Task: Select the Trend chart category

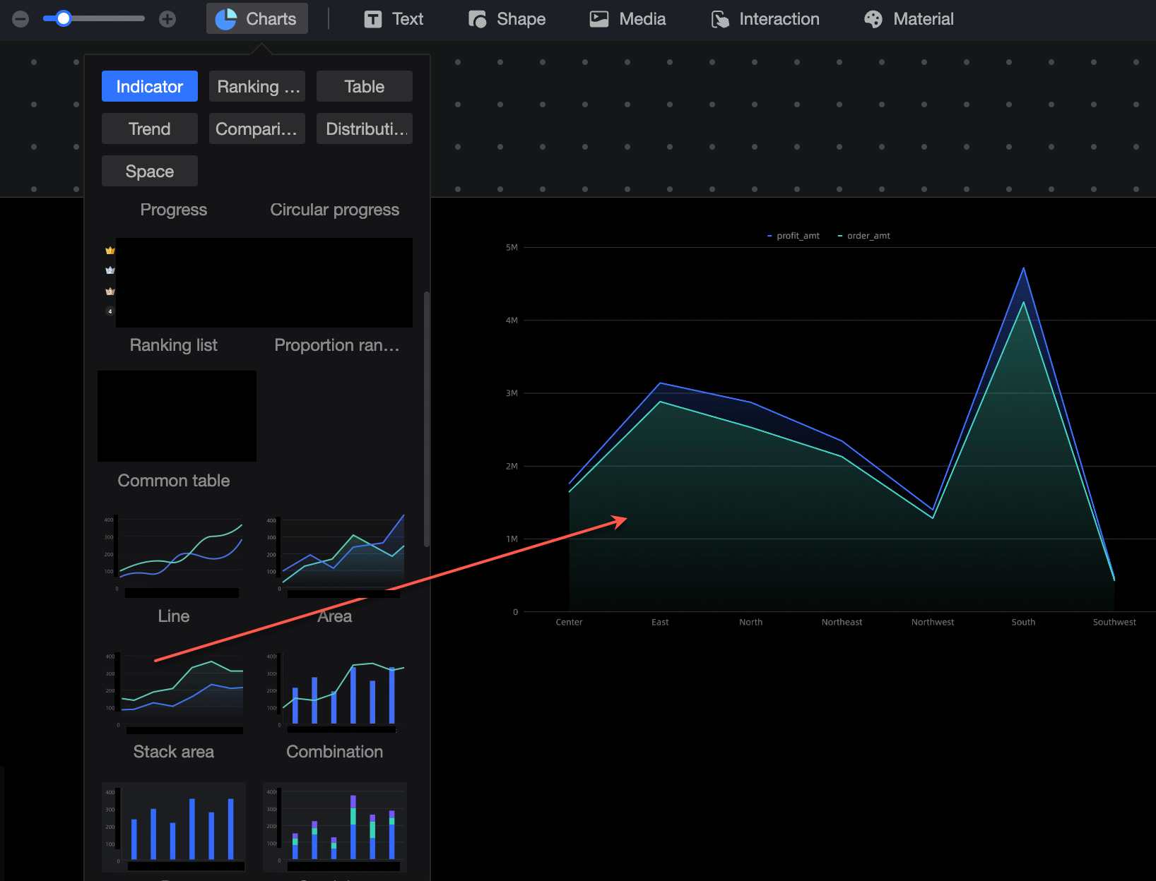Action: pos(150,128)
